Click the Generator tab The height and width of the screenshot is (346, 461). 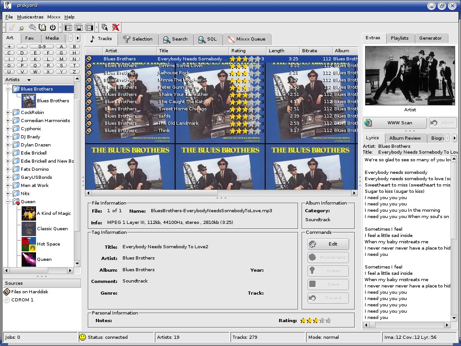(430, 38)
